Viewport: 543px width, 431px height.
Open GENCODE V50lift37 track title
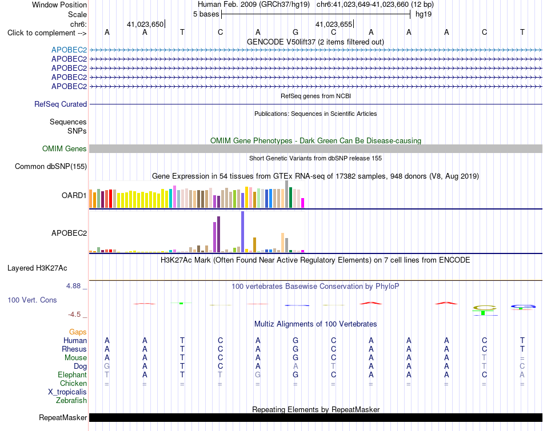click(x=315, y=42)
